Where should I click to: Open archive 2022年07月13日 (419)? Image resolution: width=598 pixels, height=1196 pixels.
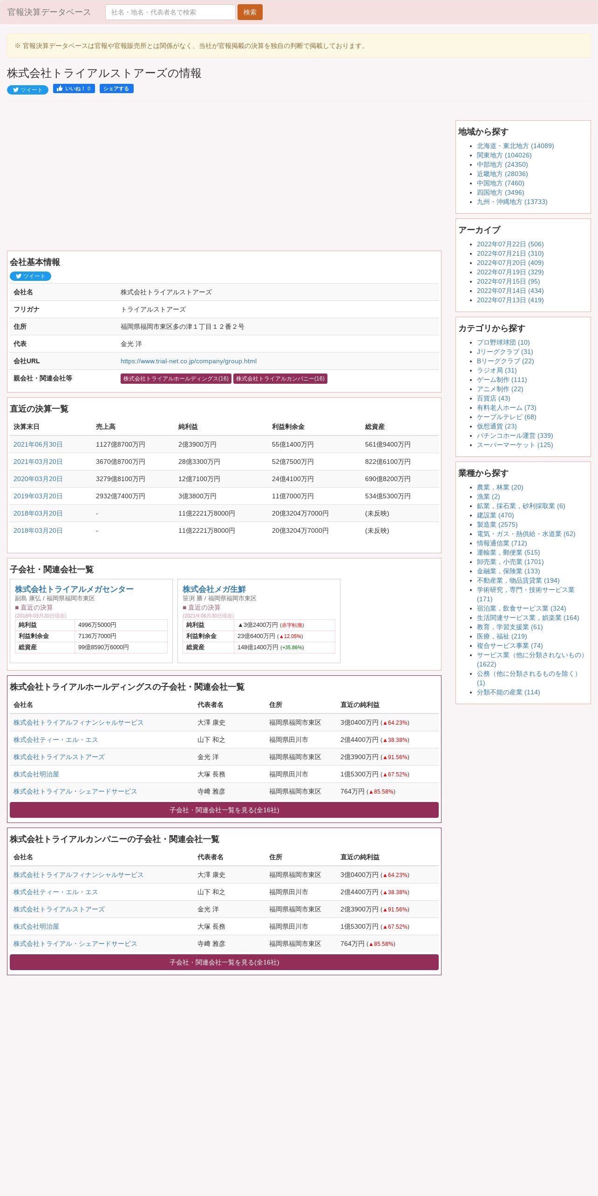510,300
